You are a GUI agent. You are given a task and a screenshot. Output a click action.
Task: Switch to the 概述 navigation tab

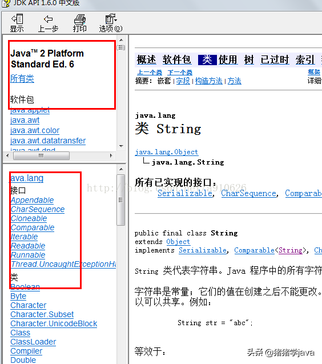click(146, 60)
